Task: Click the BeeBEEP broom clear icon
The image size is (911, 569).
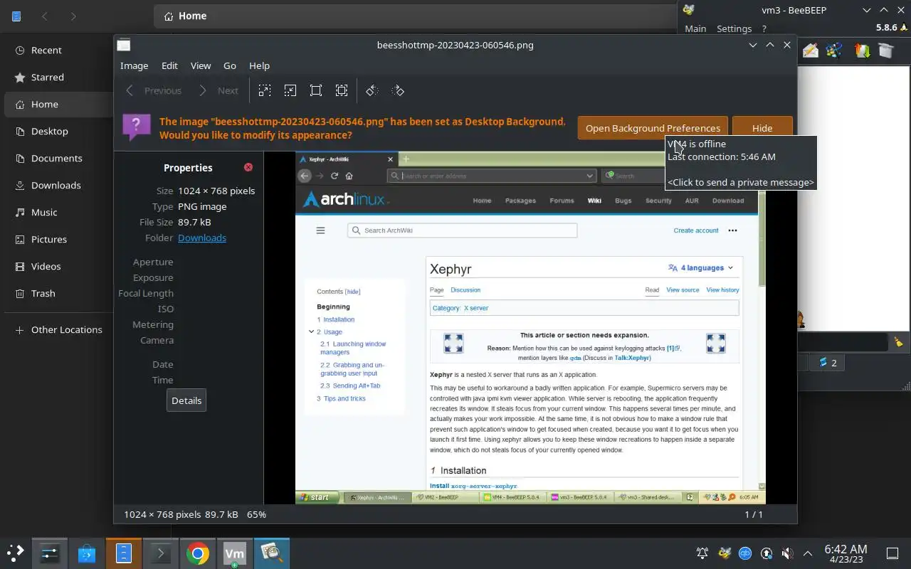Action: (x=898, y=342)
